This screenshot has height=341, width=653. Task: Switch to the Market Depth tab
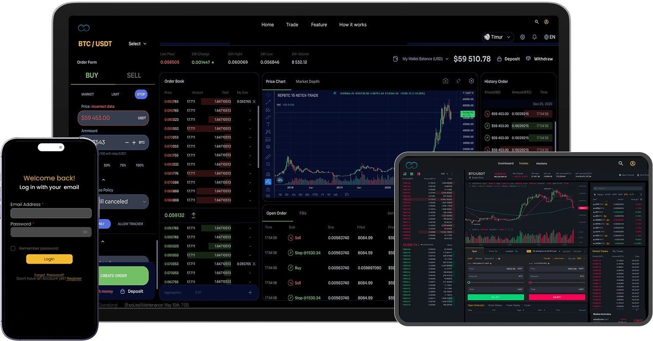coord(307,81)
